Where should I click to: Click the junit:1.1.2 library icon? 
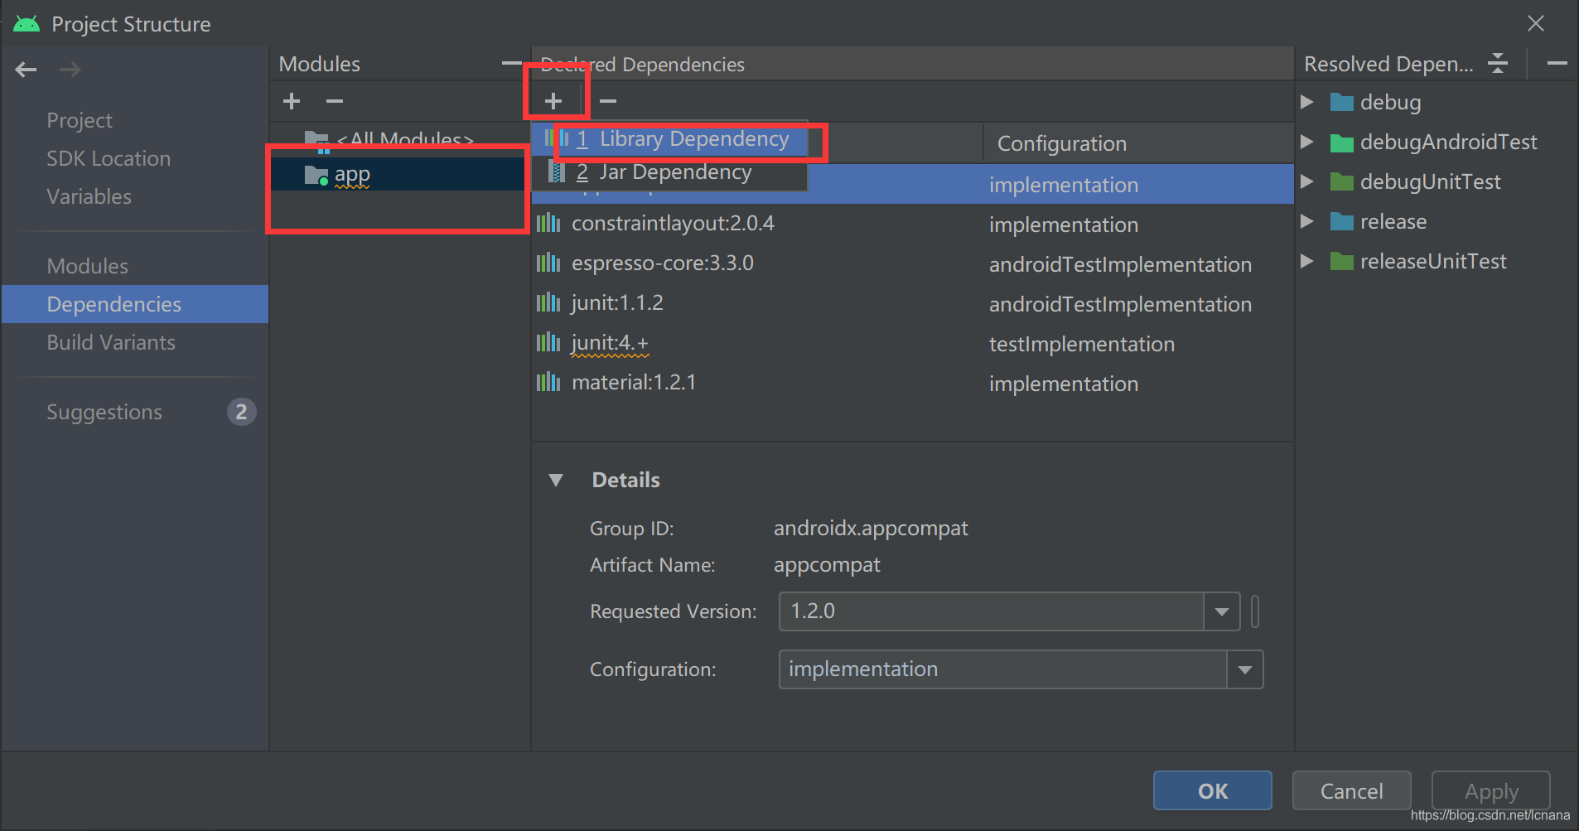coord(548,302)
